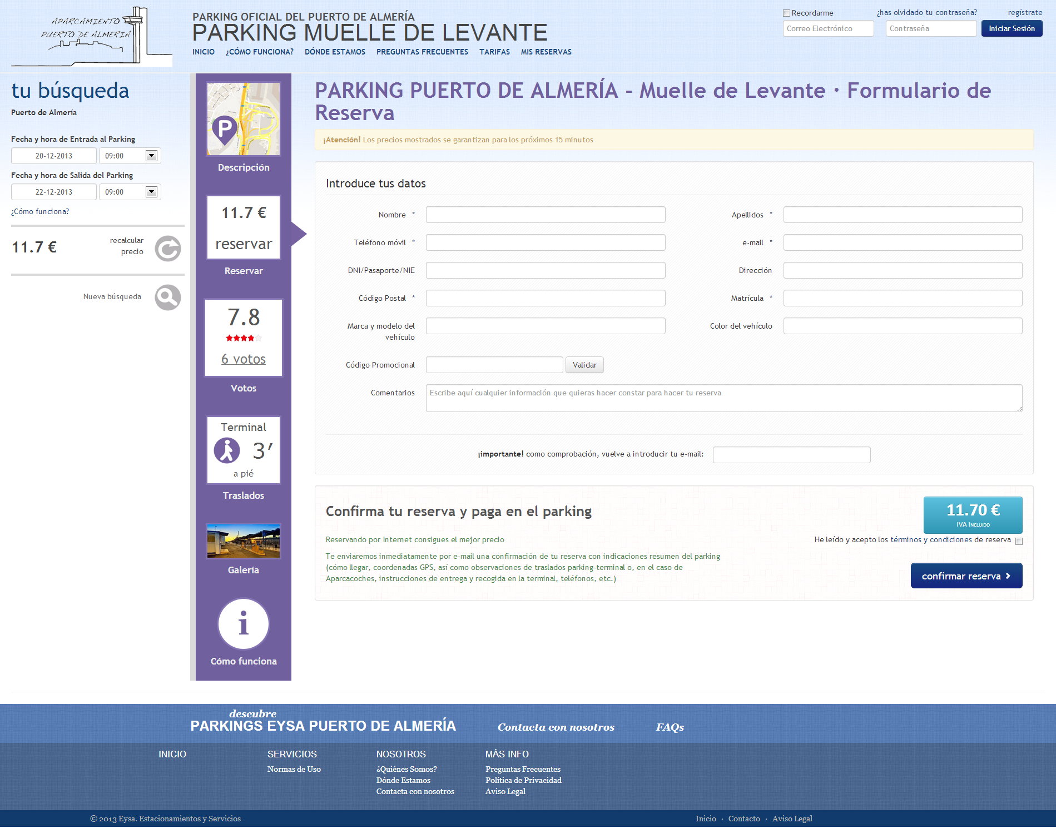The width and height of the screenshot is (1056, 828).
Task: Focus the Contraseña login field
Action: [931, 28]
